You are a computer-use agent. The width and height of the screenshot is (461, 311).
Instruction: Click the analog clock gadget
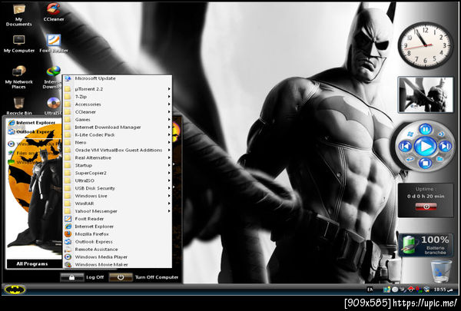pos(425,45)
